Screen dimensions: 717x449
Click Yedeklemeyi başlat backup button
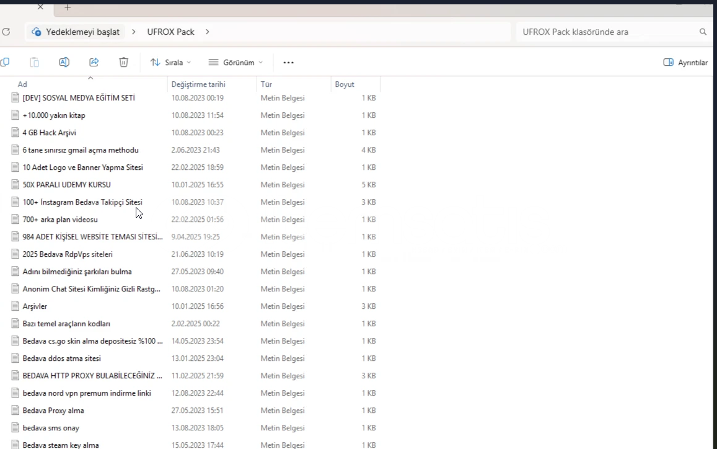[x=76, y=32]
